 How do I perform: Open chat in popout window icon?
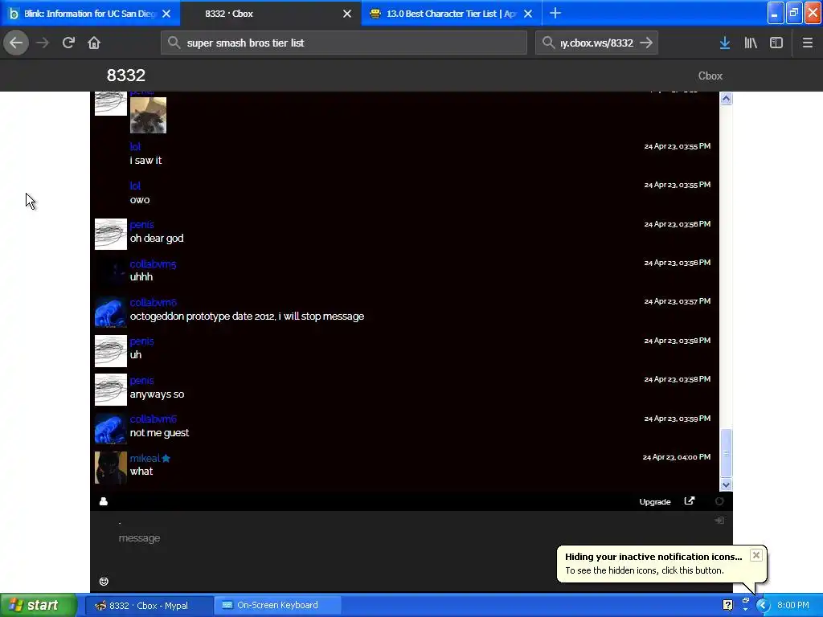click(689, 501)
